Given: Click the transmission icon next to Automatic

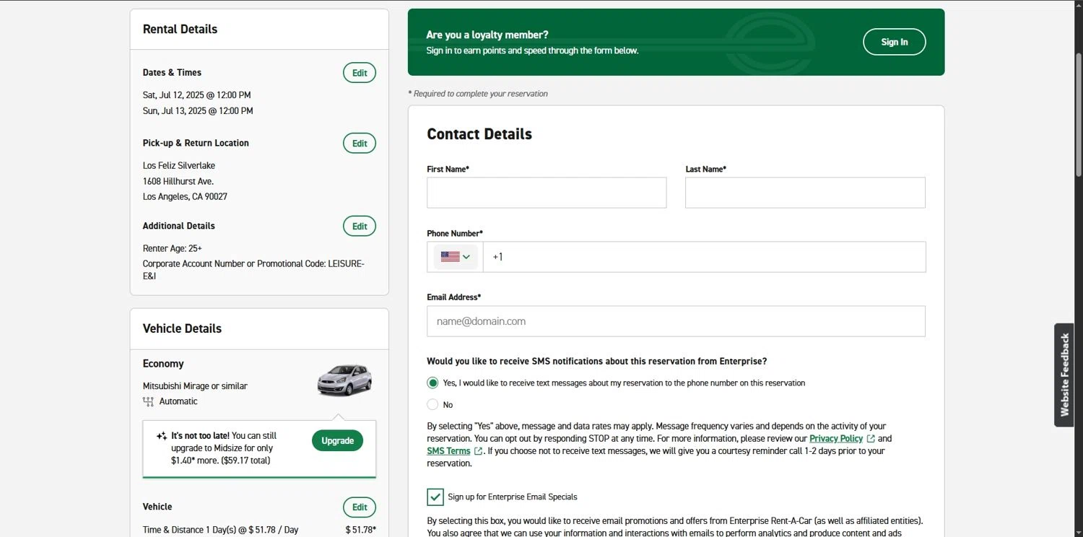Looking at the screenshot, I should (148, 401).
